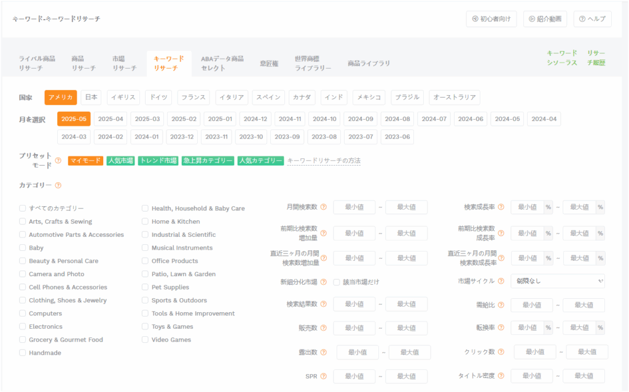Screen dimensions: 629x392
Task: Select the ABAデータ商品セレクト tab
Action: [x=222, y=63]
